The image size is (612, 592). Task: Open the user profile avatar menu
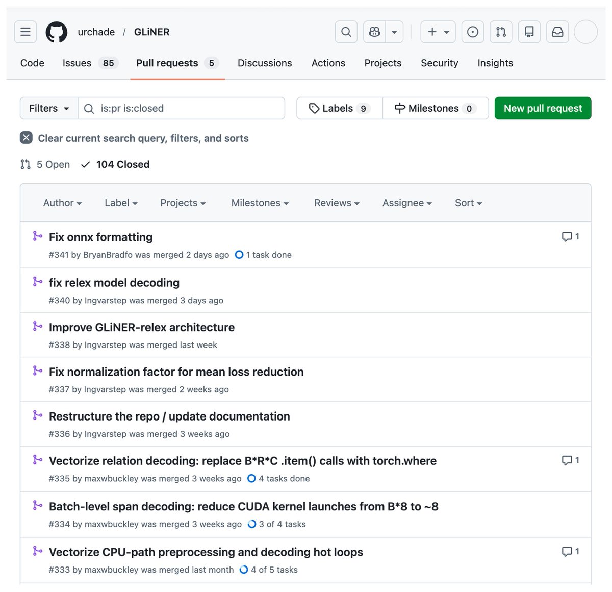tap(585, 32)
